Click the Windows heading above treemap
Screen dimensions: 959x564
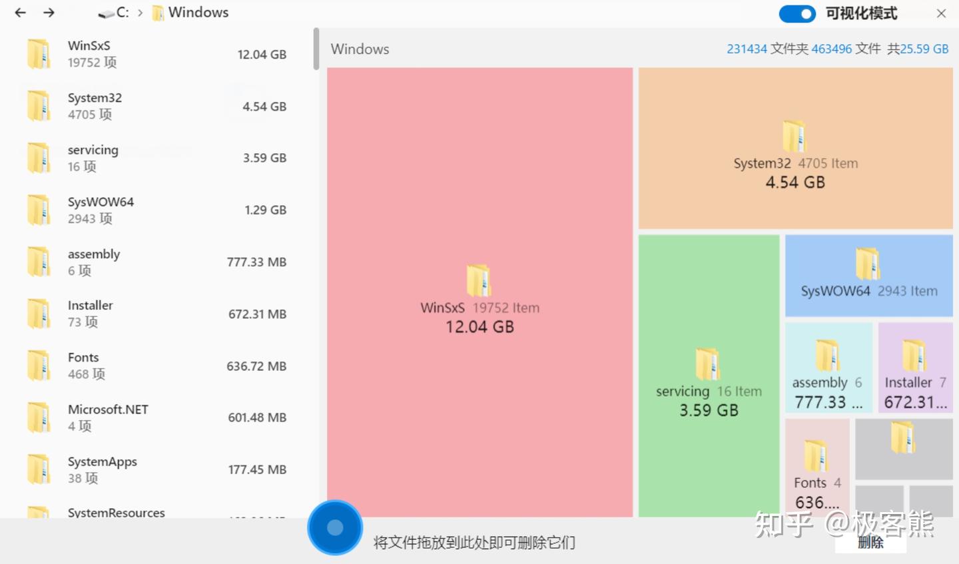pos(360,49)
